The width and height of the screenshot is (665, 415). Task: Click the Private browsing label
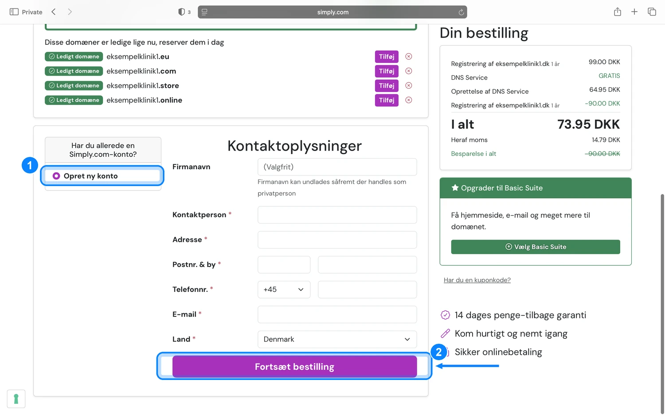(32, 12)
